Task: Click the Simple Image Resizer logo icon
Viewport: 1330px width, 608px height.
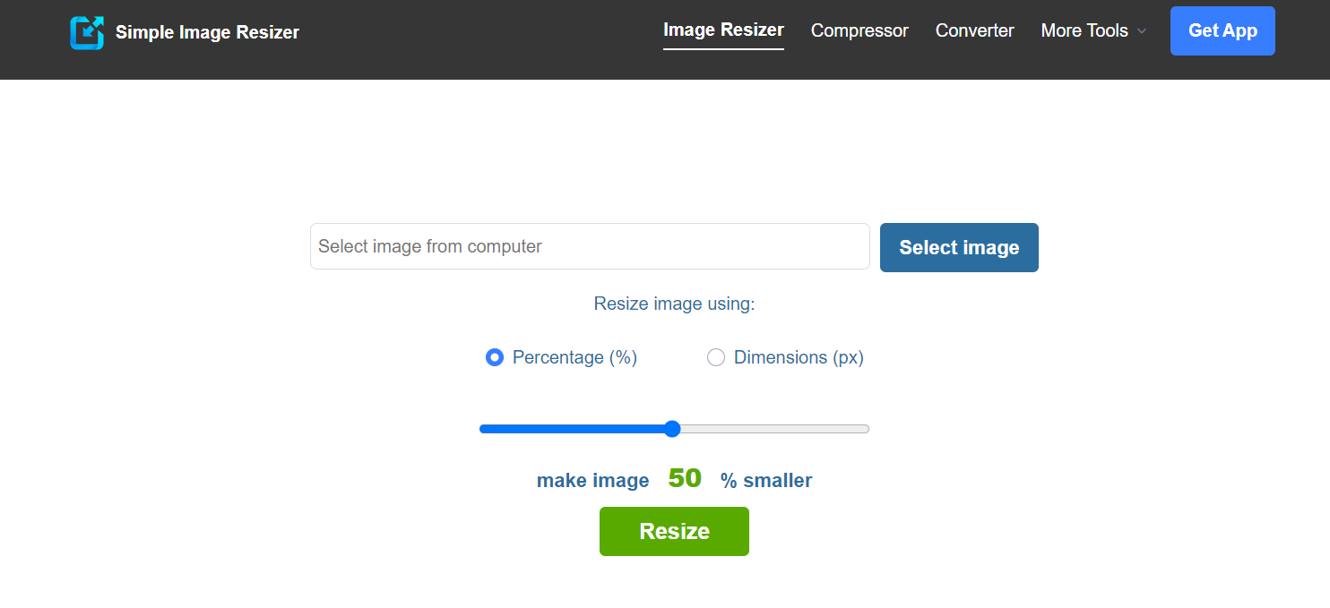Action: point(87,30)
